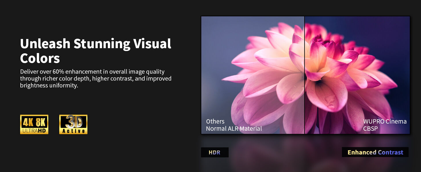Click the '8K' text in the gold badge
Screen dimensions: 421x172
coord(41,122)
